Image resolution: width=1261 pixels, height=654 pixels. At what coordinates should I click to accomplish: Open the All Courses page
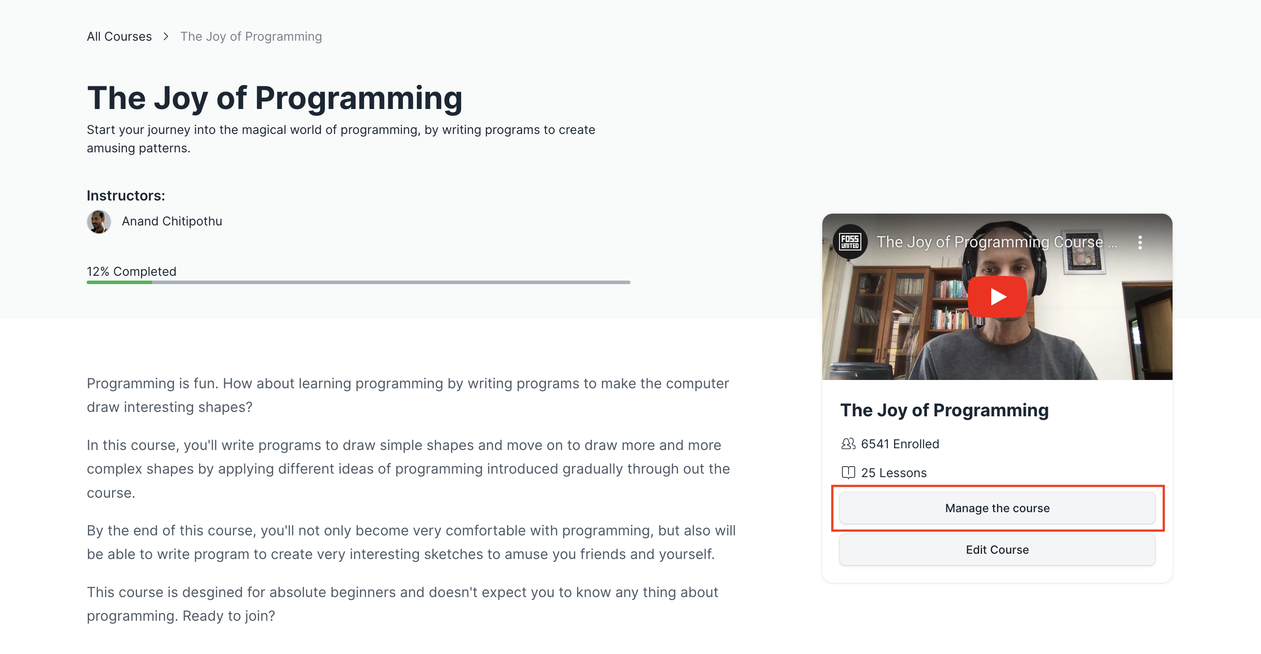[119, 36]
